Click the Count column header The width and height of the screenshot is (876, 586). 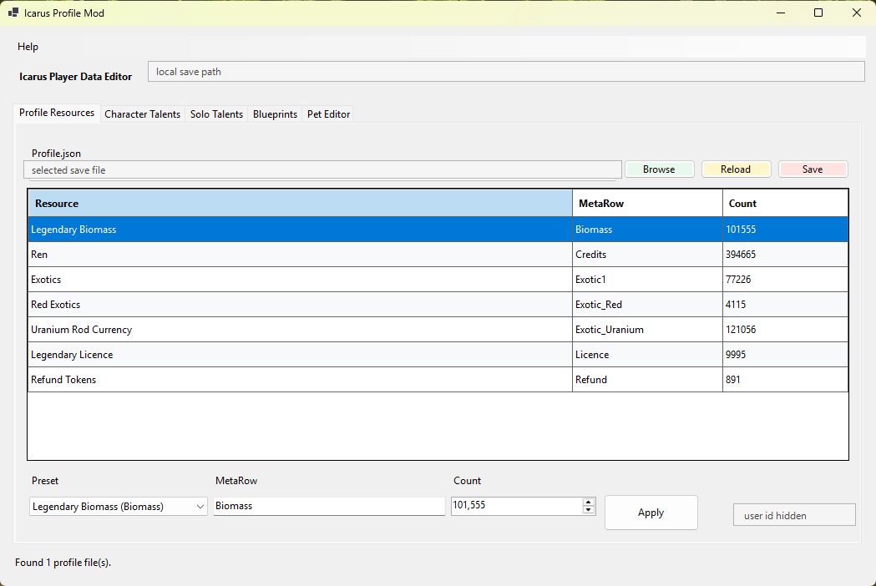pos(785,204)
